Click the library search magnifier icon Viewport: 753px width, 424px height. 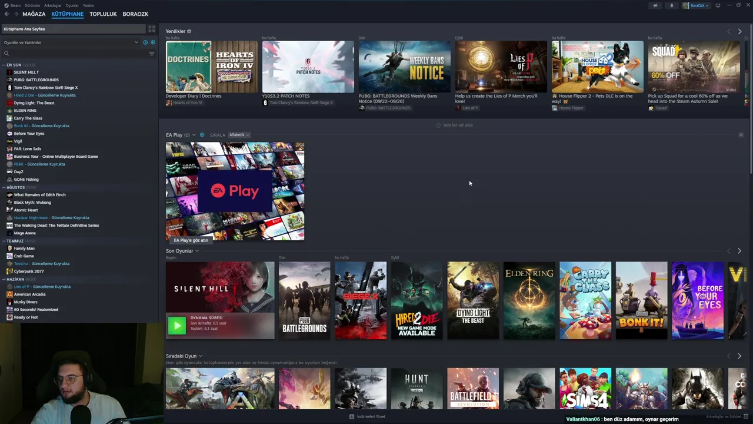coord(6,54)
